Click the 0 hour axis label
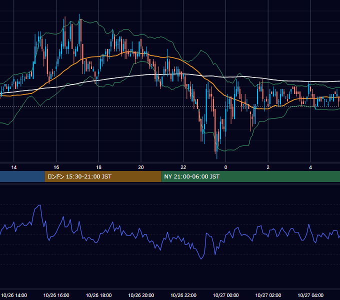This screenshot has width=340, height=300. coord(225,167)
